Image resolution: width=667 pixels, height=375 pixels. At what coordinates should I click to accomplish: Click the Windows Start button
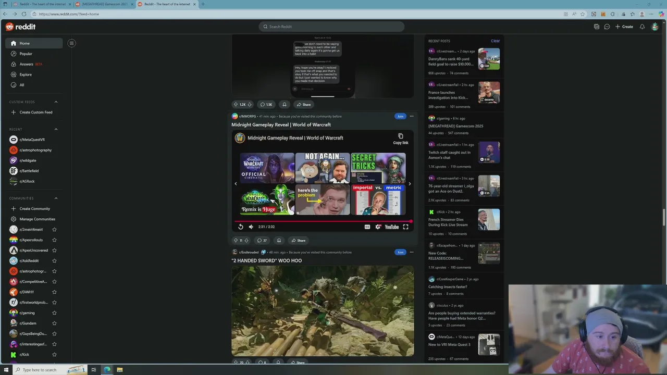6,370
